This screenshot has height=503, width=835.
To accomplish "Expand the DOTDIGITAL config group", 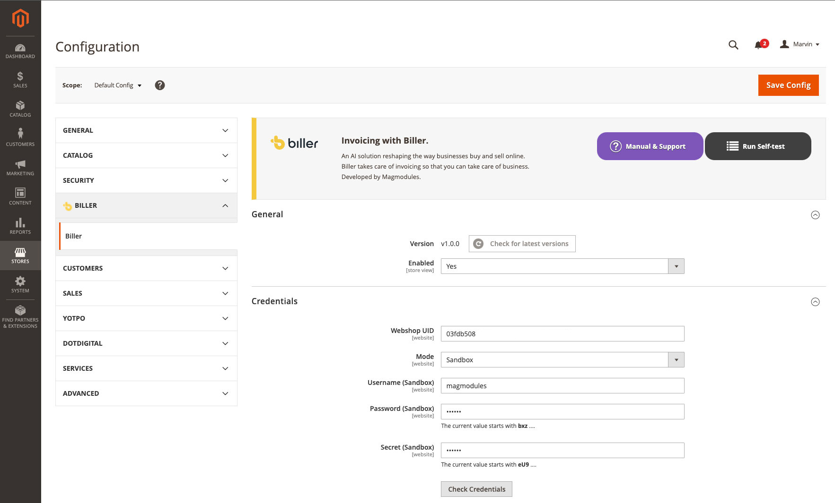I will click(146, 343).
